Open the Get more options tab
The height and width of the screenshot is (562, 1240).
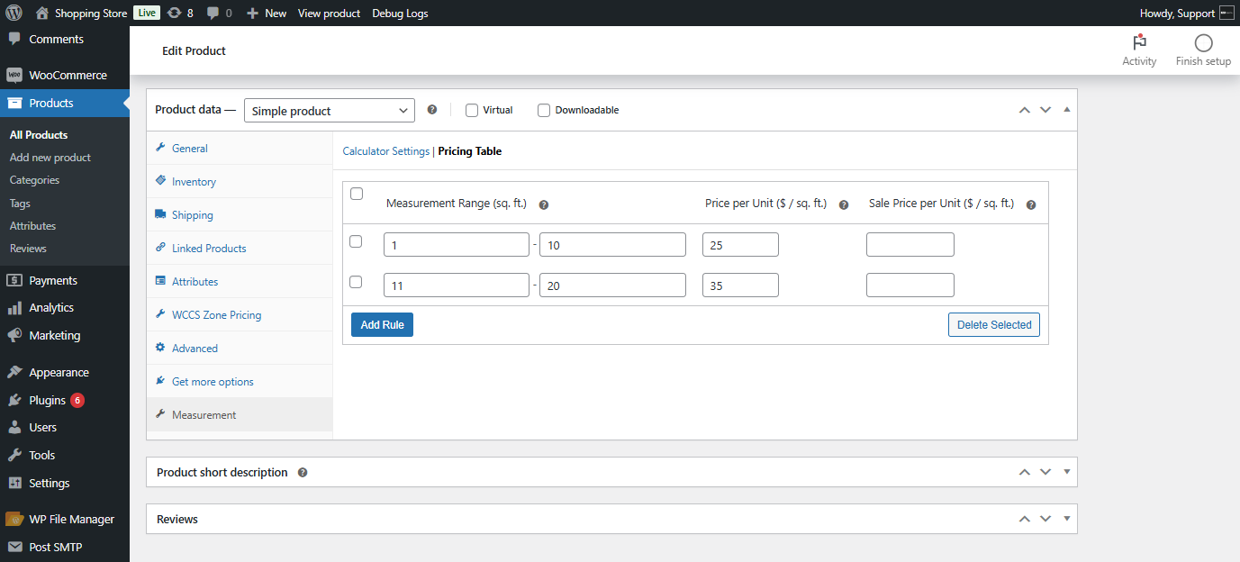pyautogui.click(x=240, y=382)
